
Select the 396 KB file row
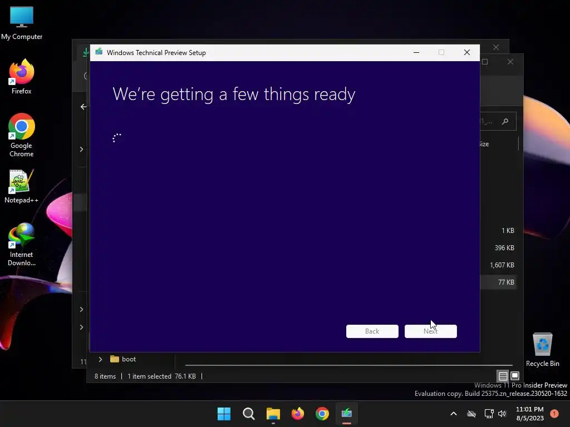(x=498, y=247)
